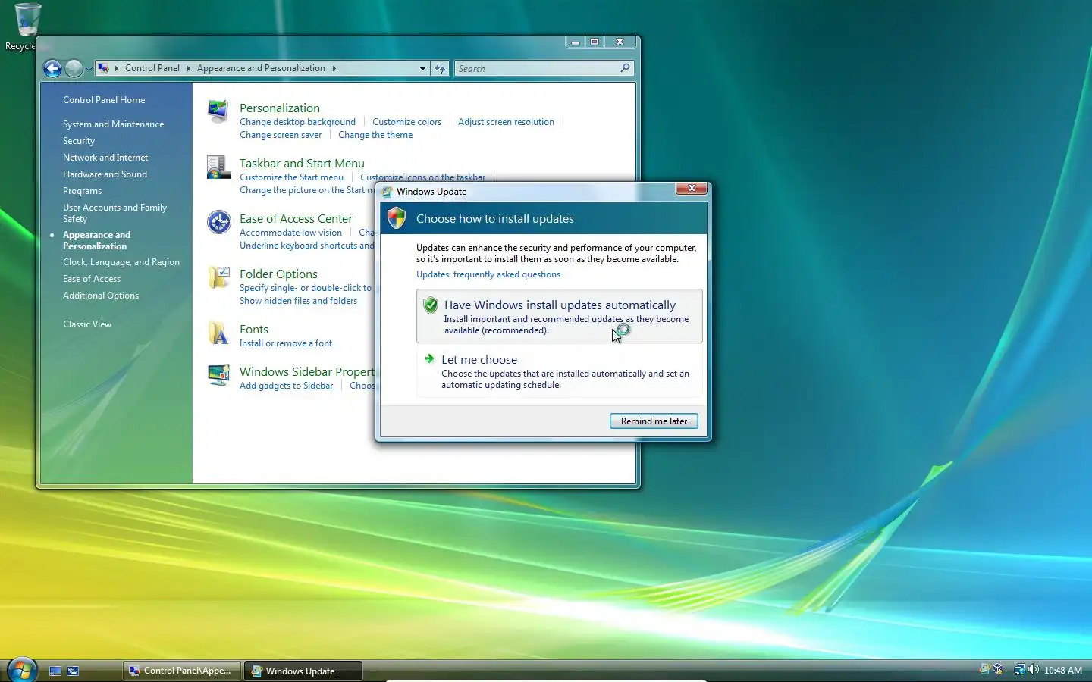1092x682 pixels.
Task: Click the Personalization monitor icon
Action: 218,111
